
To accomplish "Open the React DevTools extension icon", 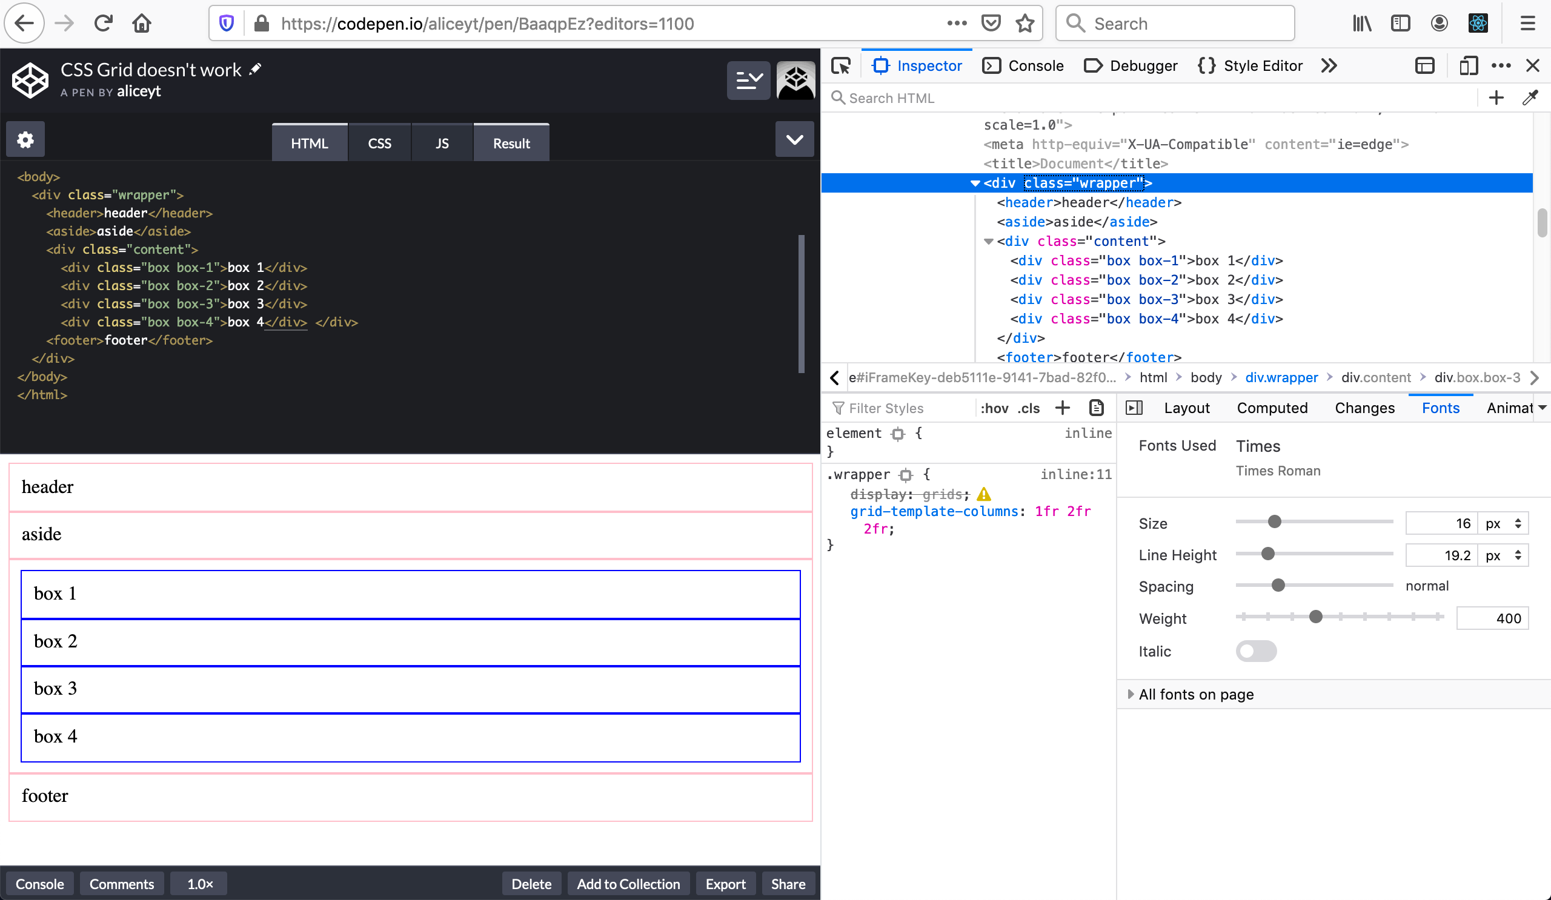I will [1478, 24].
